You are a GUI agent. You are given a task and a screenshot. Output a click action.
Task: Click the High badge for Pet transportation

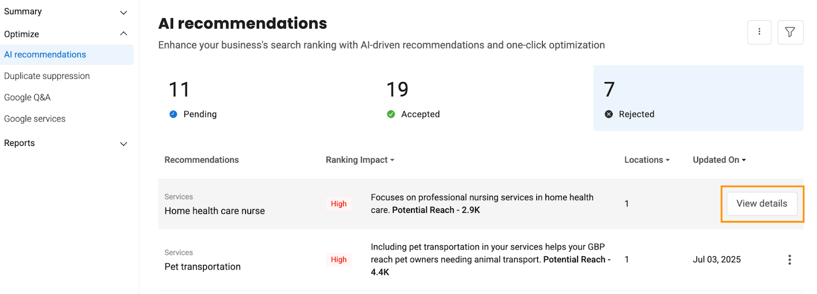pos(339,260)
